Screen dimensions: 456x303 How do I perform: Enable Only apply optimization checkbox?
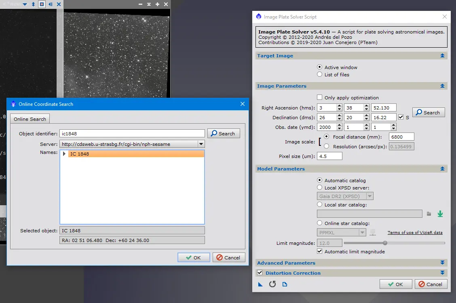coord(320,97)
